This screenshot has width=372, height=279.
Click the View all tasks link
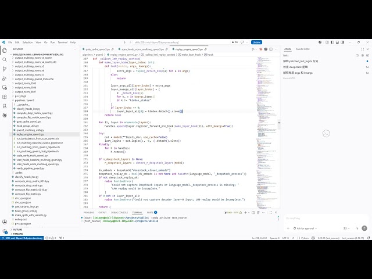pos(289,78)
